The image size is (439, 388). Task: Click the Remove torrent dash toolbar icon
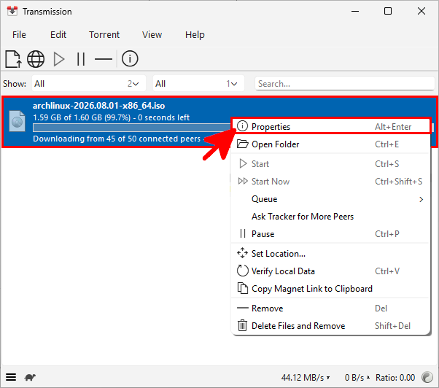[104, 59]
